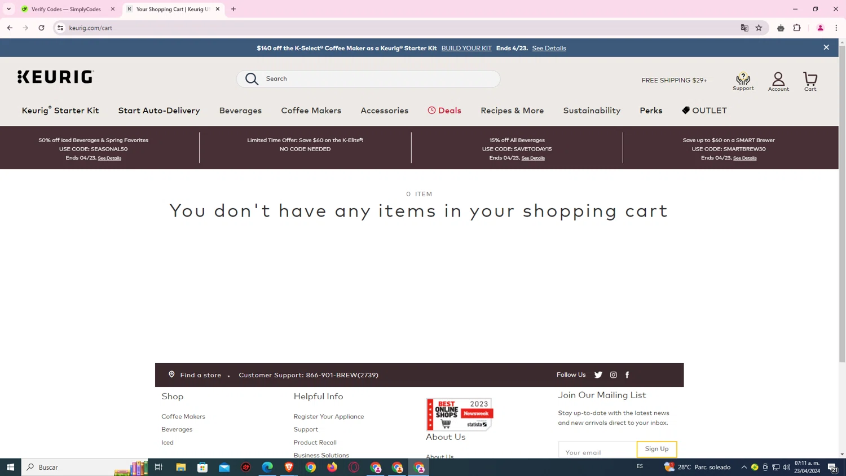The image size is (846, 476).
Task: Open the Beverages menu
Action: point(240,111)
